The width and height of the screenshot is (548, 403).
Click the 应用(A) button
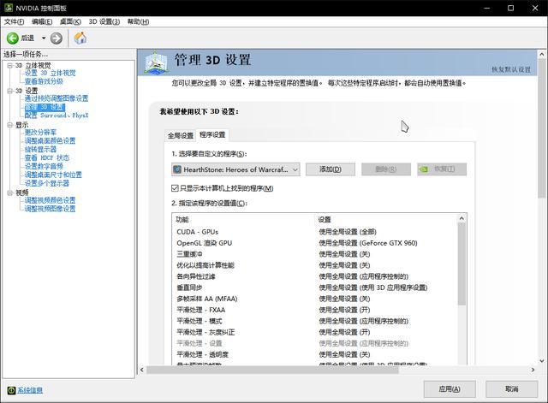point(450,389)
